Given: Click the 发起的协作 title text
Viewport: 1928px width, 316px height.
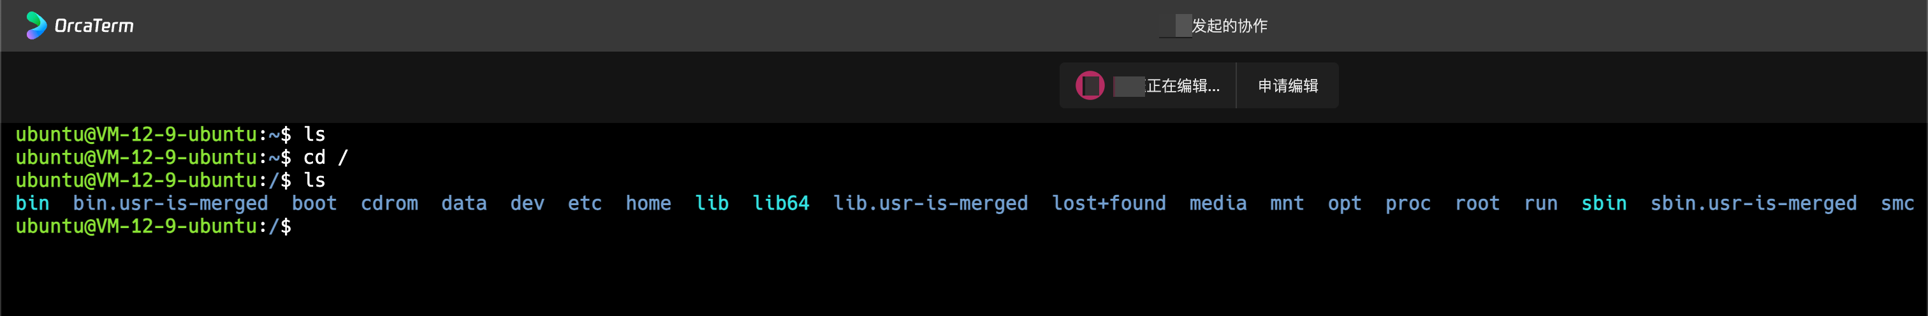Looking at the screenshot, I should 1229,26.
